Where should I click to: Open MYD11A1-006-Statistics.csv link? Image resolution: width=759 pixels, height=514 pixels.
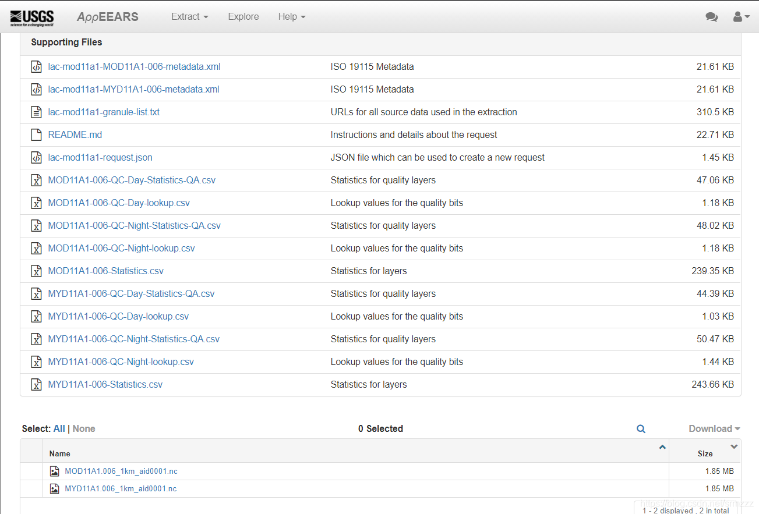pos(105,385)
